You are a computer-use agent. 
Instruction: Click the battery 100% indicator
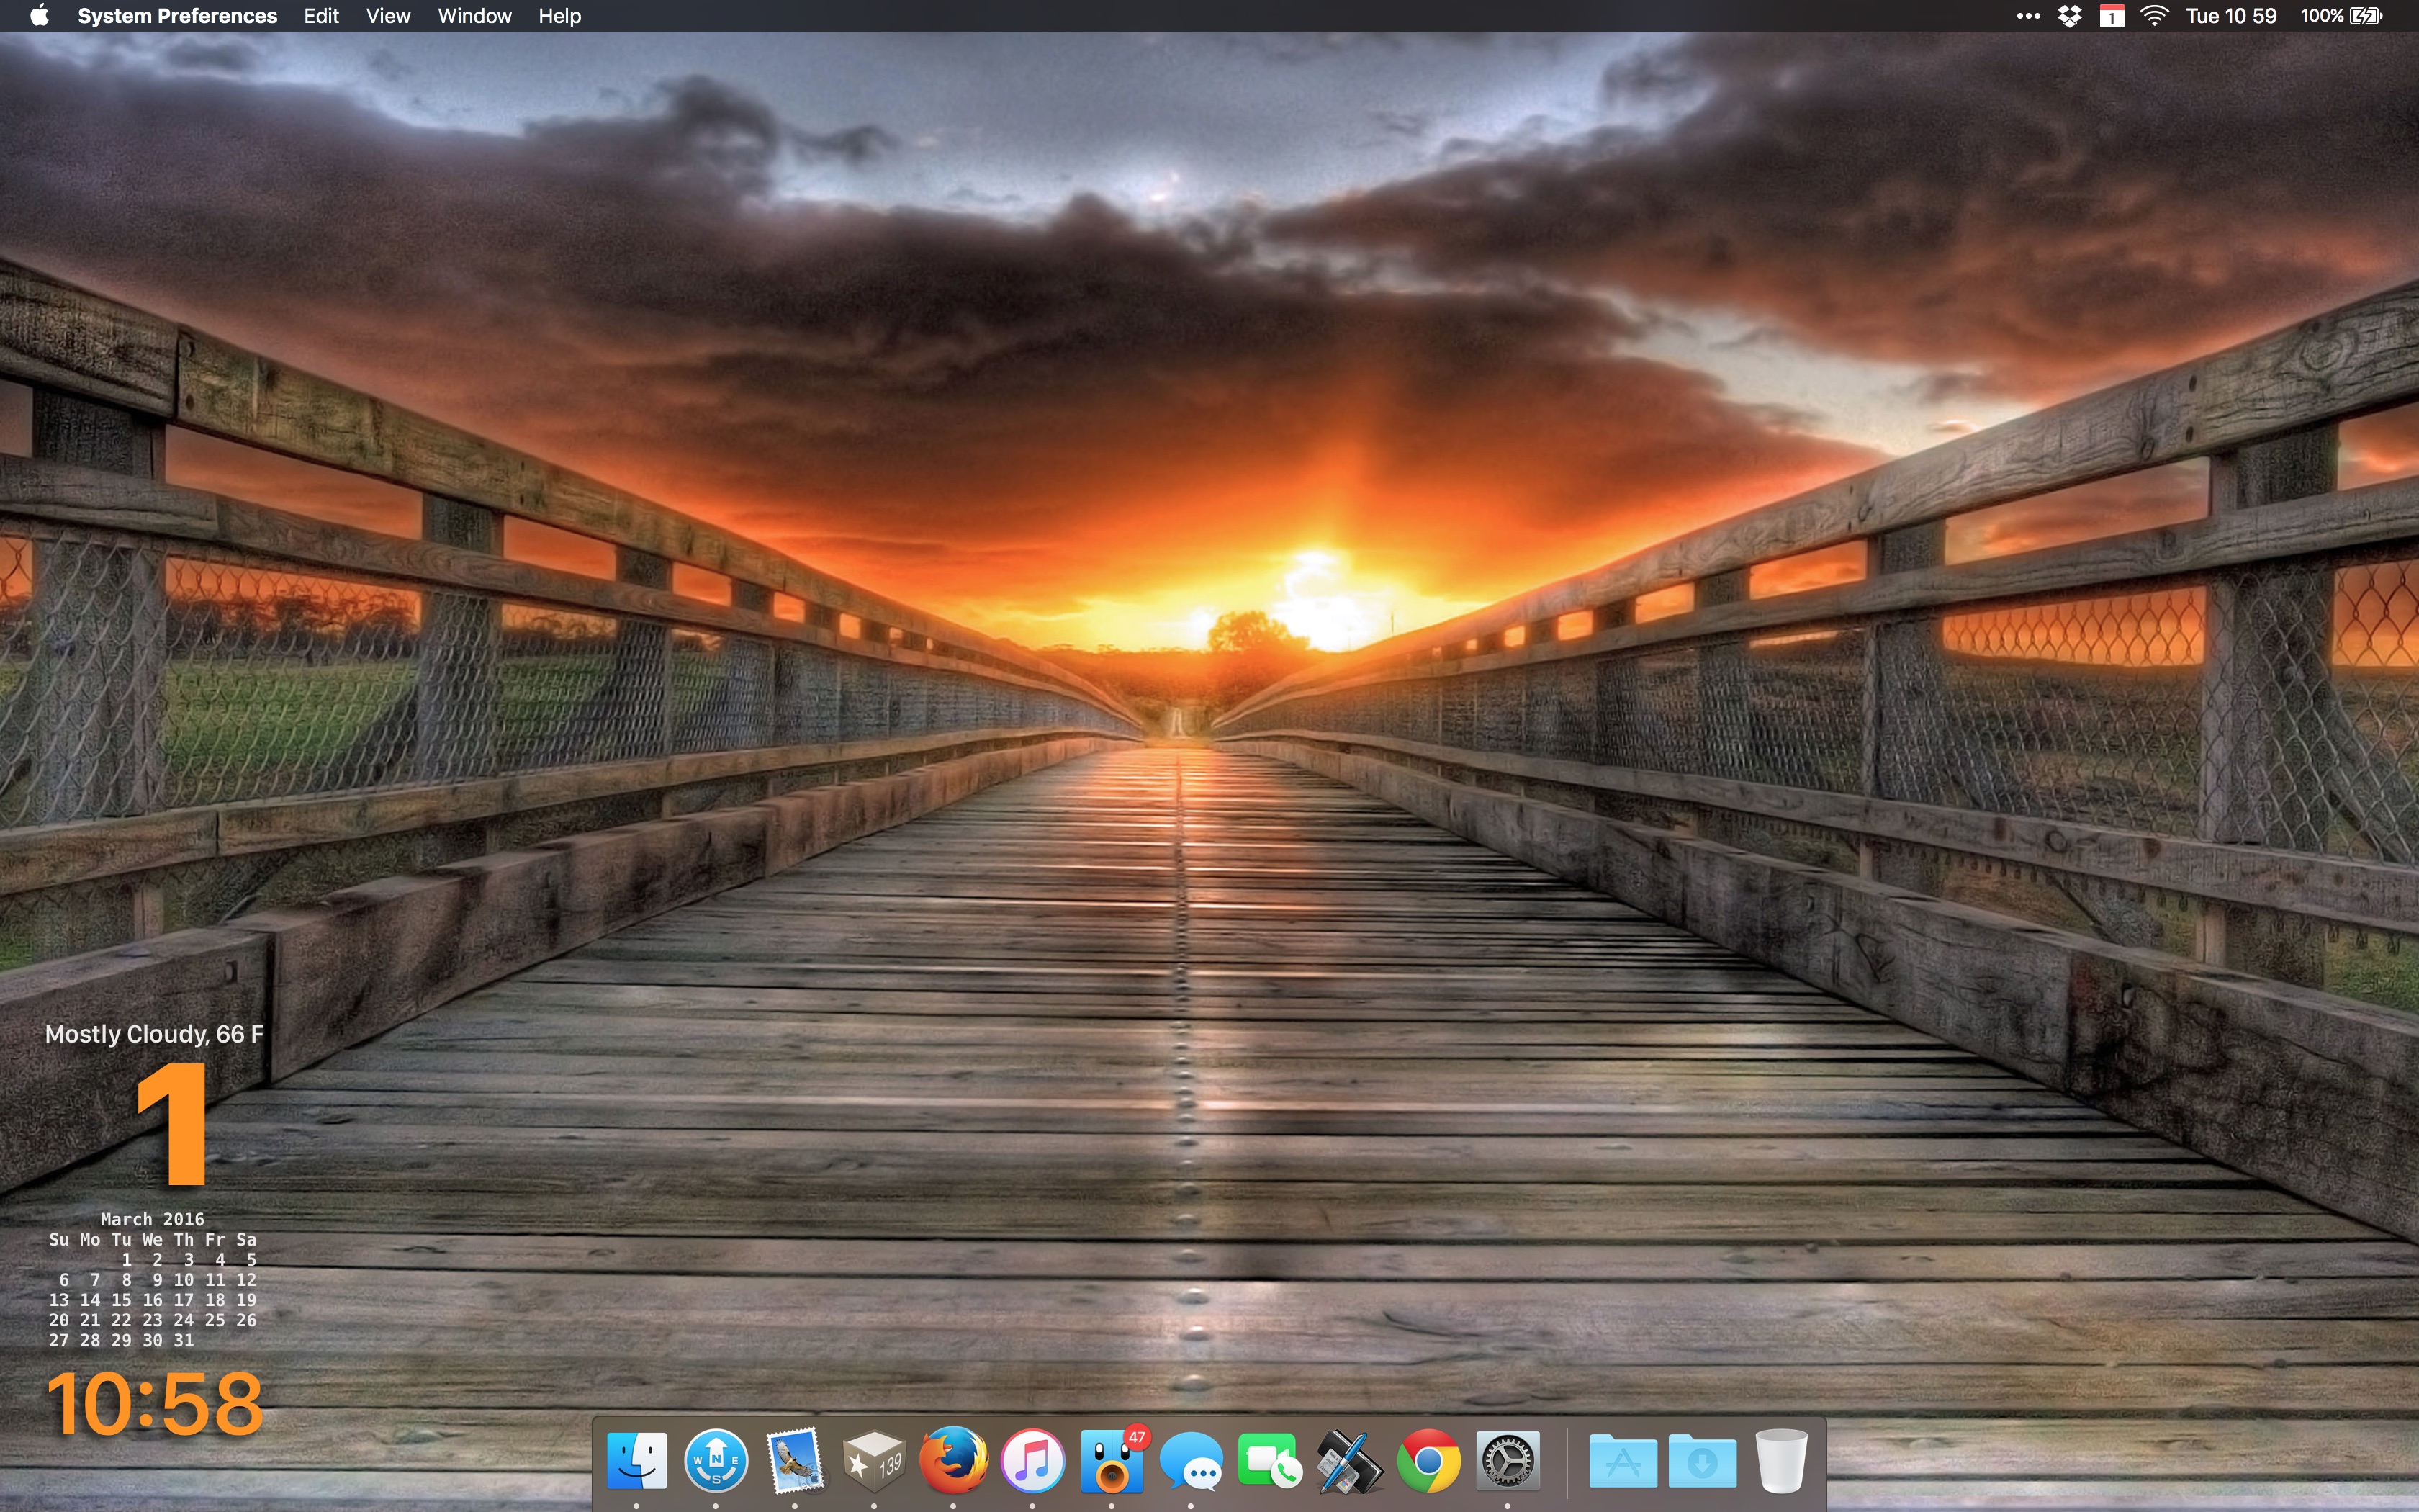2341,16
